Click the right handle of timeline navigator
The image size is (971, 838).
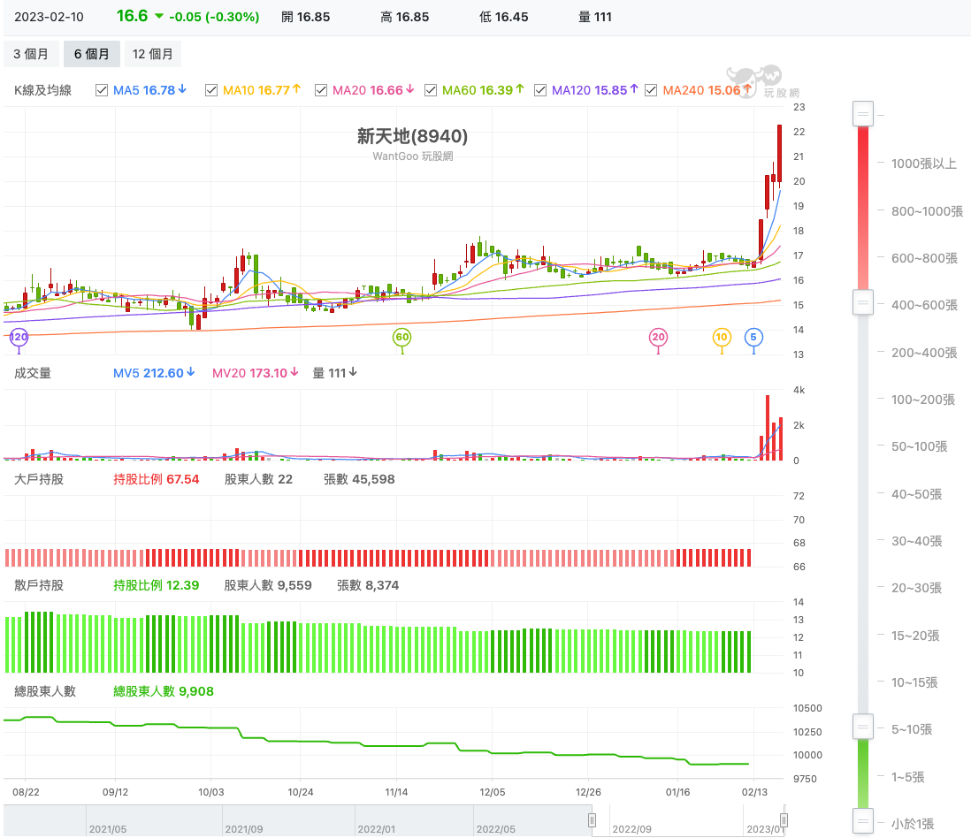tap(784, 820)
